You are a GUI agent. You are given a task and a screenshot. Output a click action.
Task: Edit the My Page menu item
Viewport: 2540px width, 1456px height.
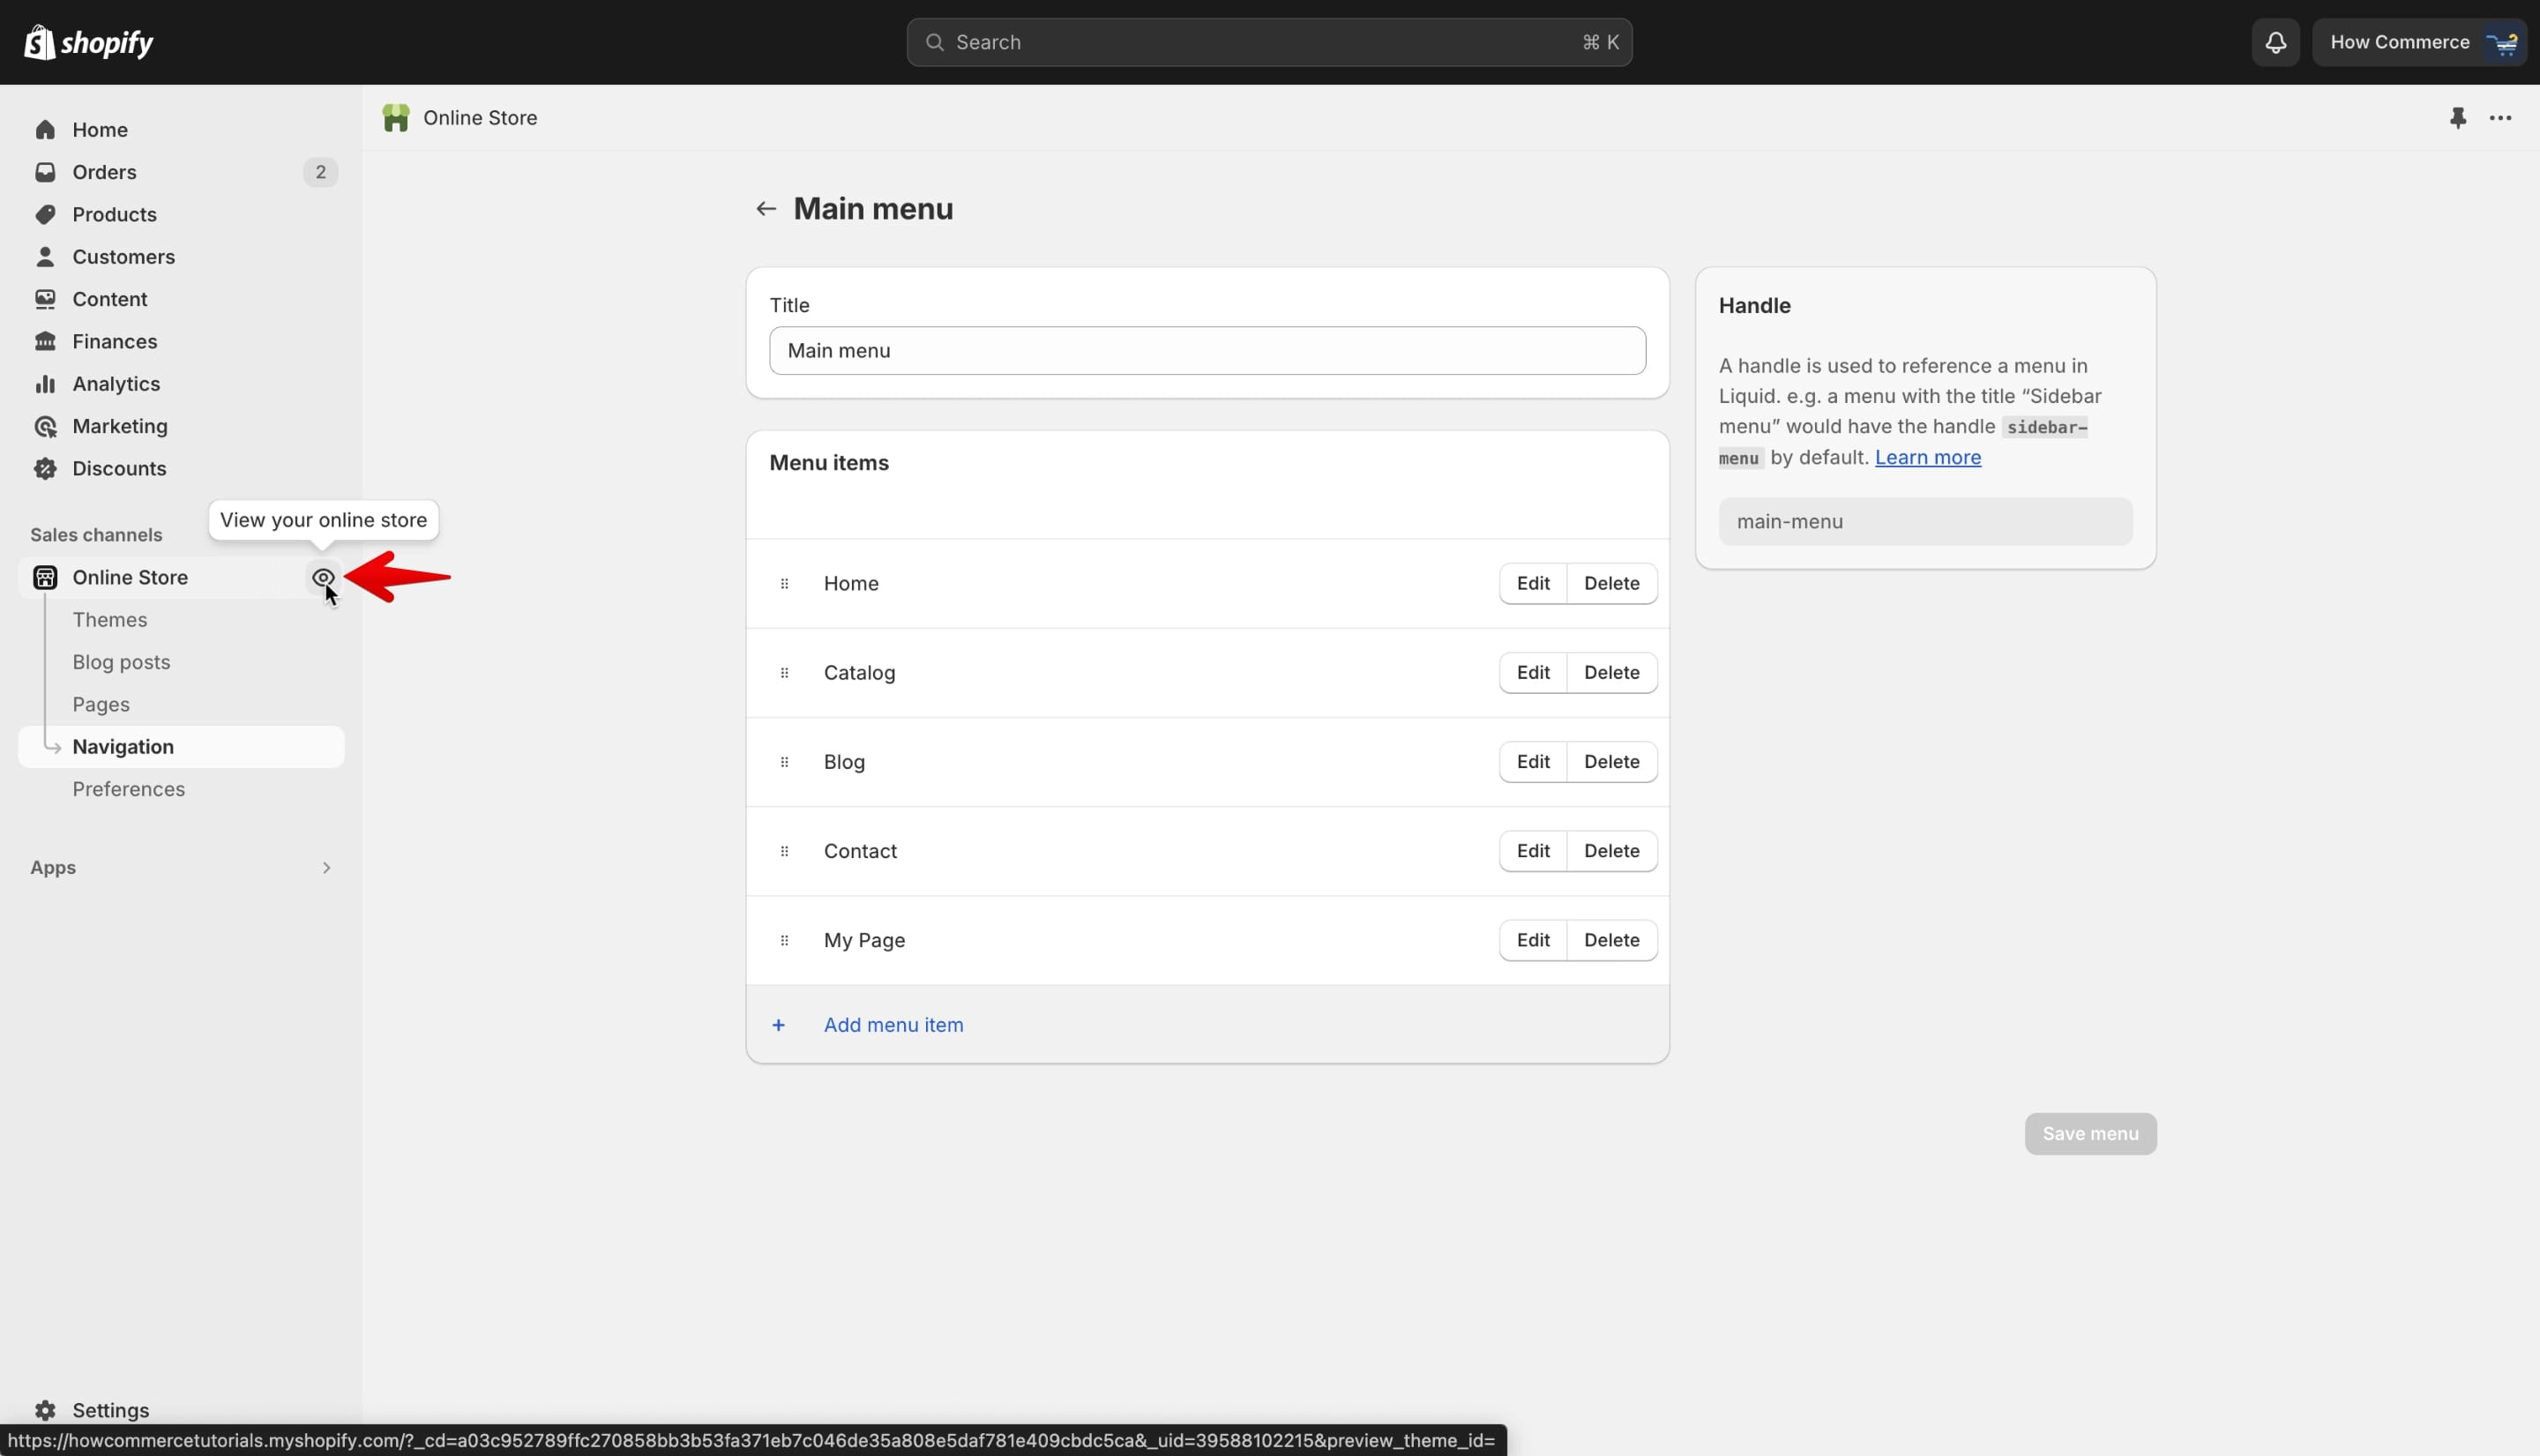tap(1533, 940)
